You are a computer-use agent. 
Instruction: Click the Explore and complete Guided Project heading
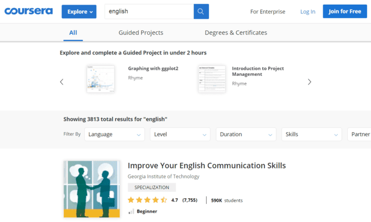pyautogui.click(x=133, y=53)
